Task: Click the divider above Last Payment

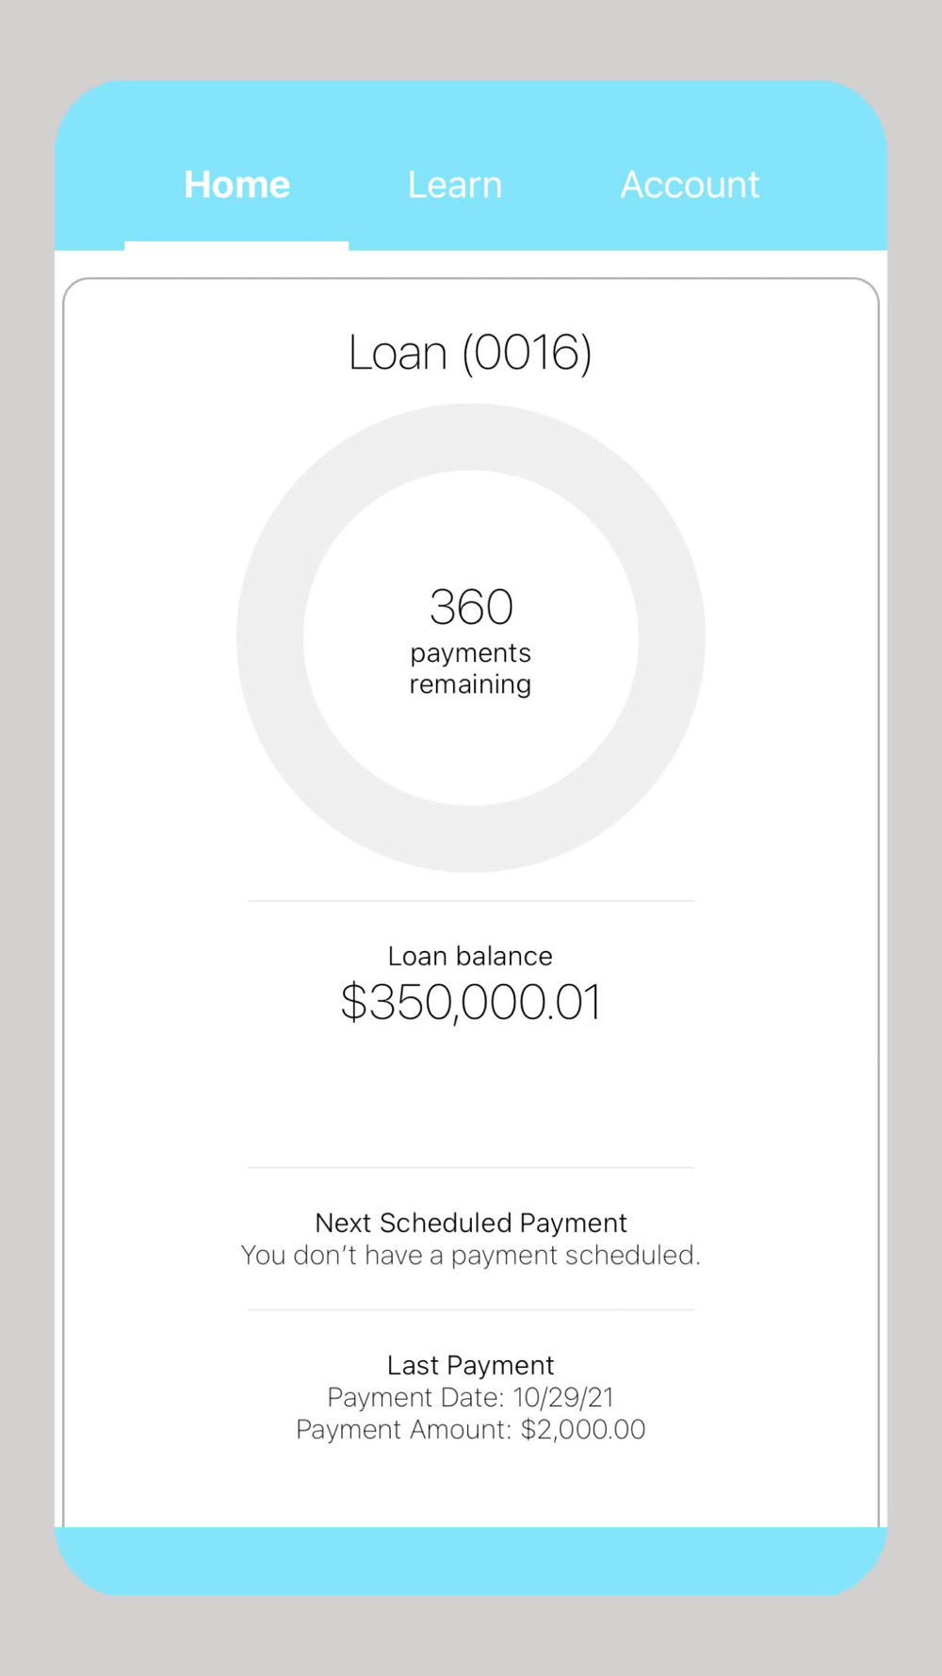Action: click(471, 1310)
